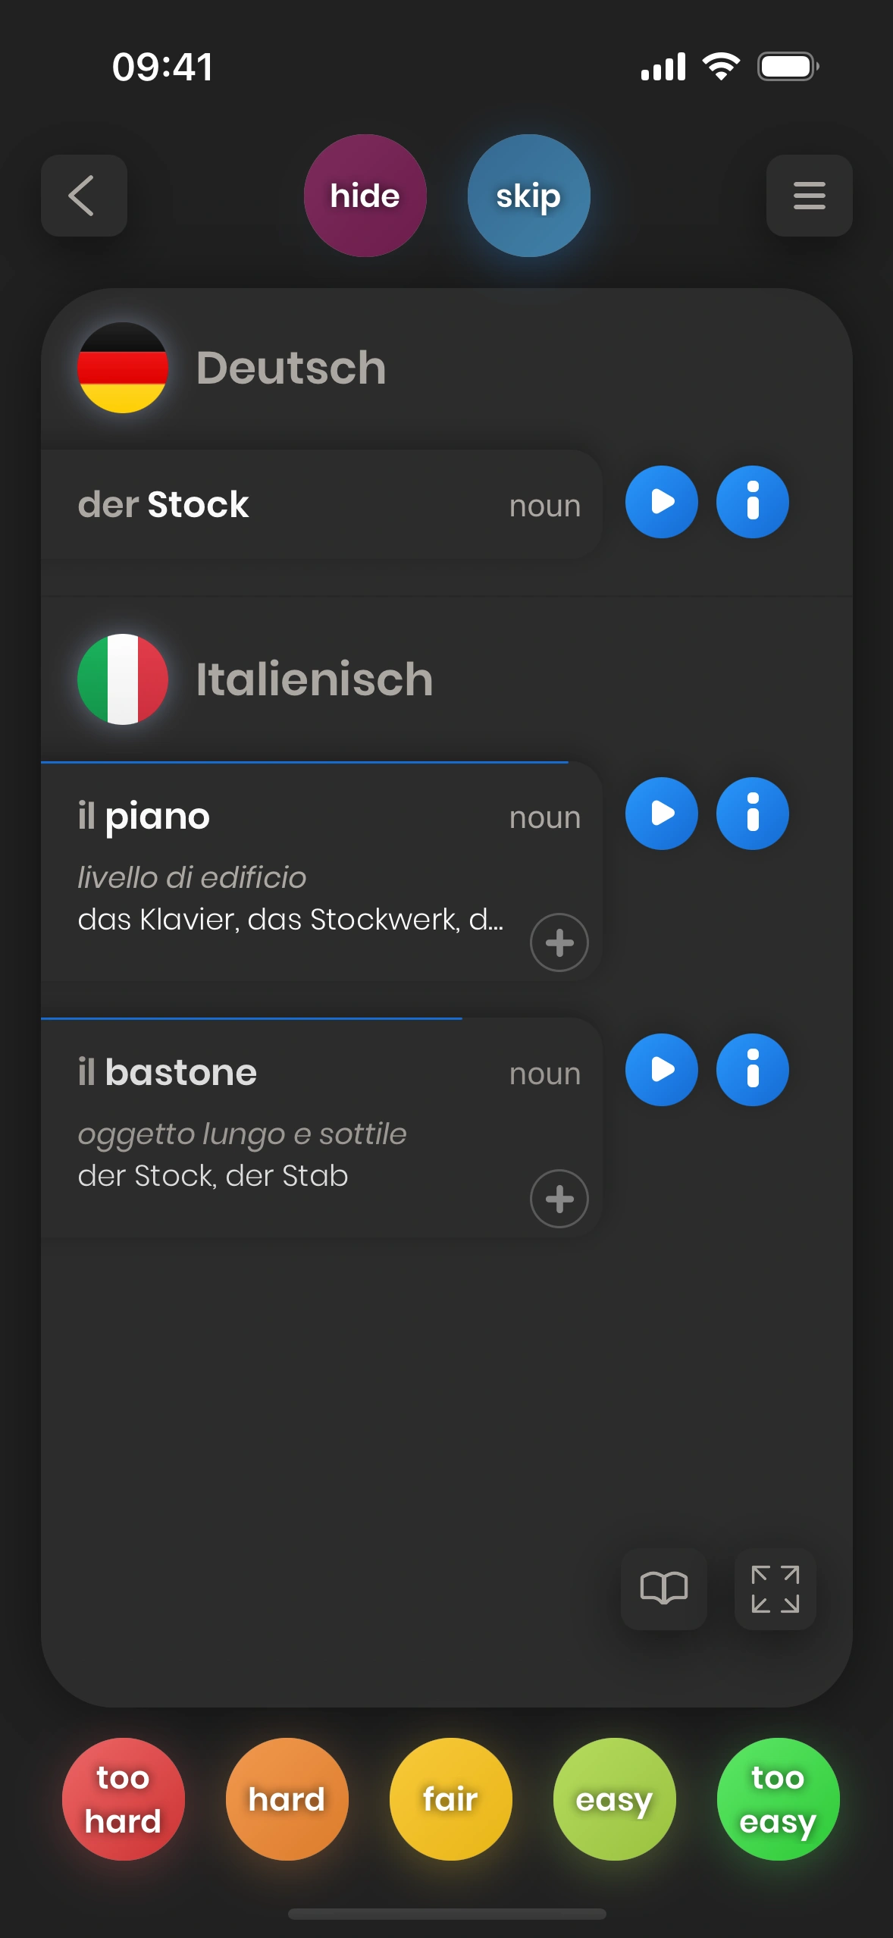Viewport: 893px width, 1938px height.
Task: Rate the card as too hard
Action: 123,1798
